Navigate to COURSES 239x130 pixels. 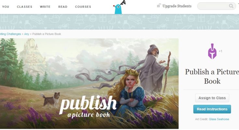tap(83, 7)
